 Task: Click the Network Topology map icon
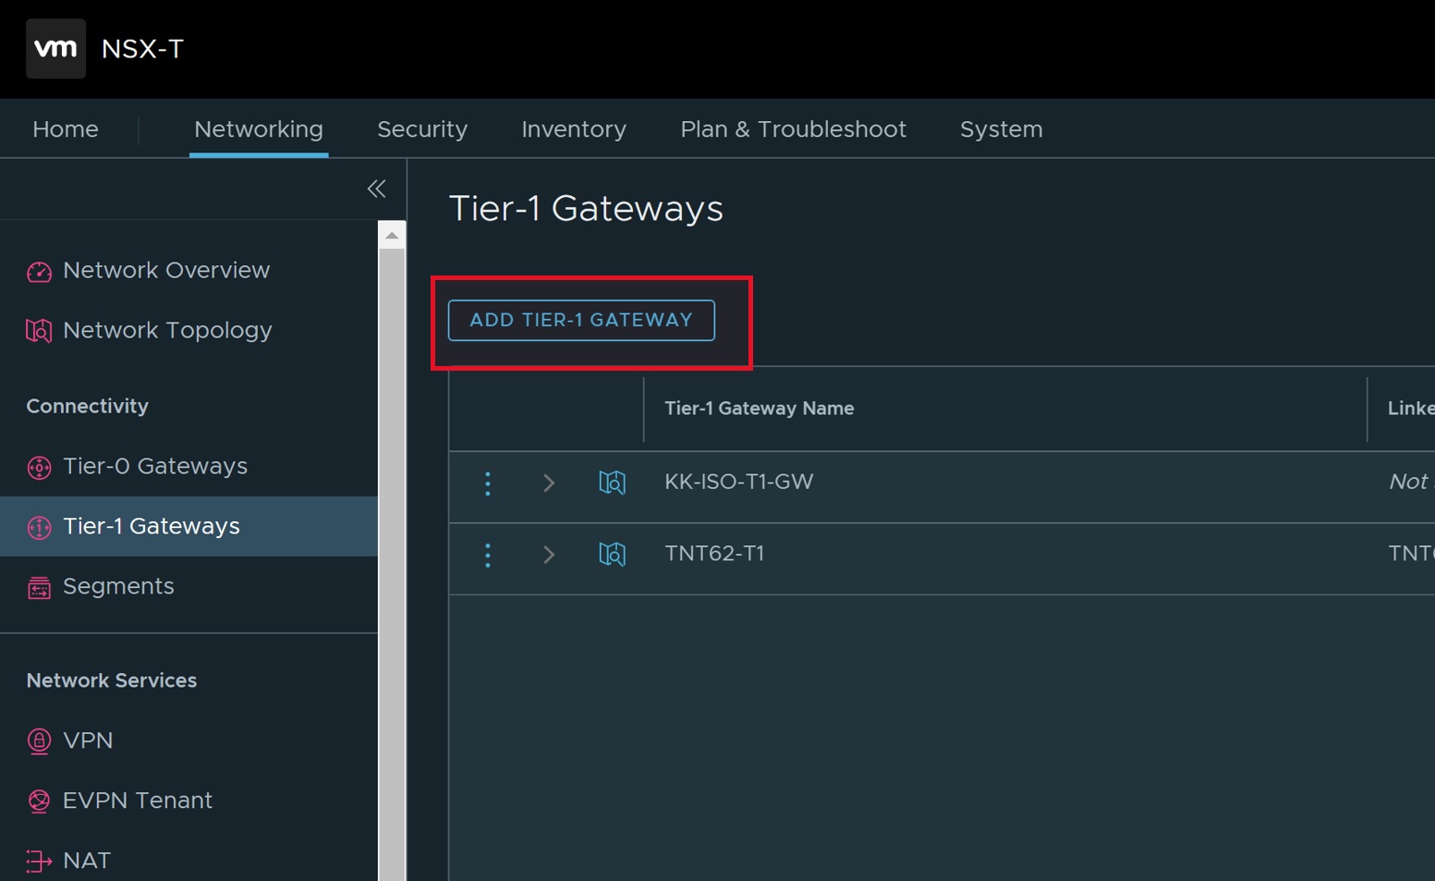coord(39,330)
